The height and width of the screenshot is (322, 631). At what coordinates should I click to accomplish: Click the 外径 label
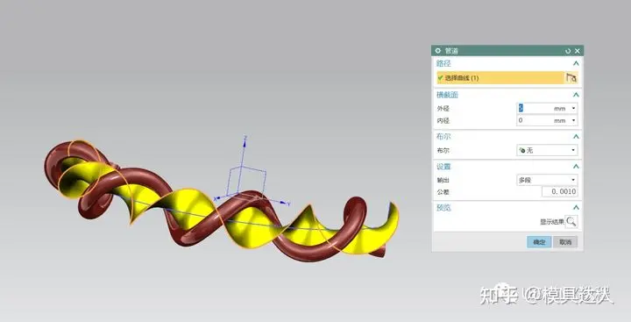443,109
